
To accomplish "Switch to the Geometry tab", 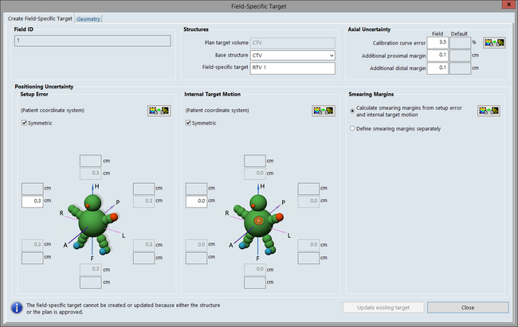I will pyautogui.click(x=88, y=18).
